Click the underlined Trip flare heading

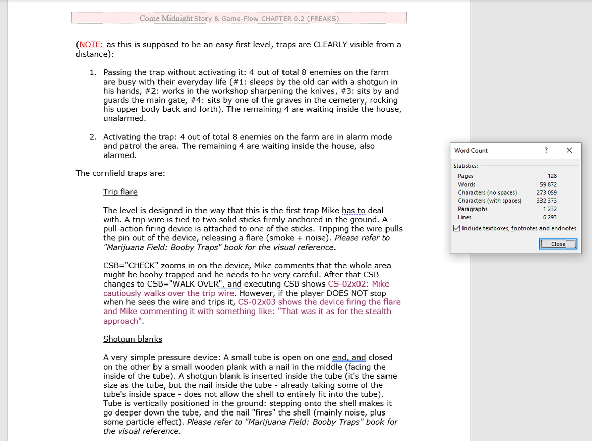point(120,192)
